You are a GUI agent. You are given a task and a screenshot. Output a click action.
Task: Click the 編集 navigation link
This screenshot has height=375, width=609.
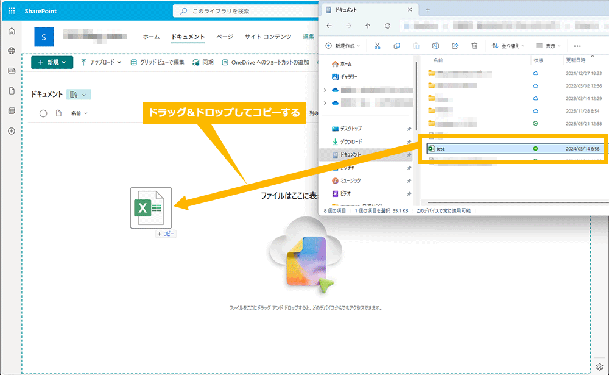click(x=308, y=37)
